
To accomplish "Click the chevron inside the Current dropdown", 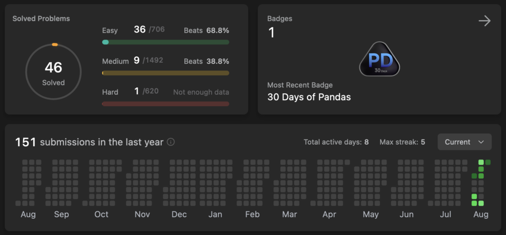I will tap(481, 142).
